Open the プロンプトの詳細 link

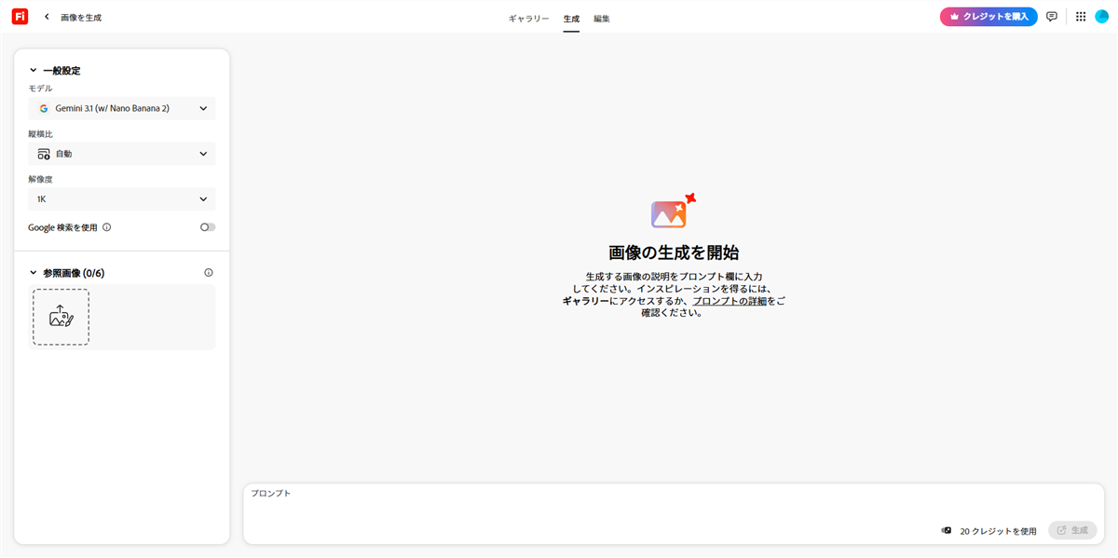pyautogui.click(x=729, y=301)
